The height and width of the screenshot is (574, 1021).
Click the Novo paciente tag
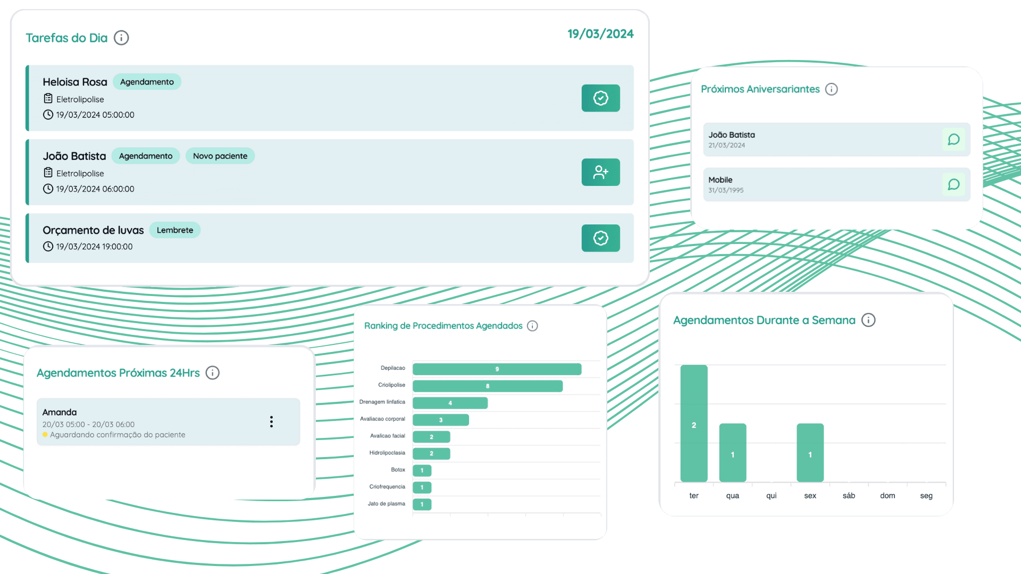pos(220,156)
